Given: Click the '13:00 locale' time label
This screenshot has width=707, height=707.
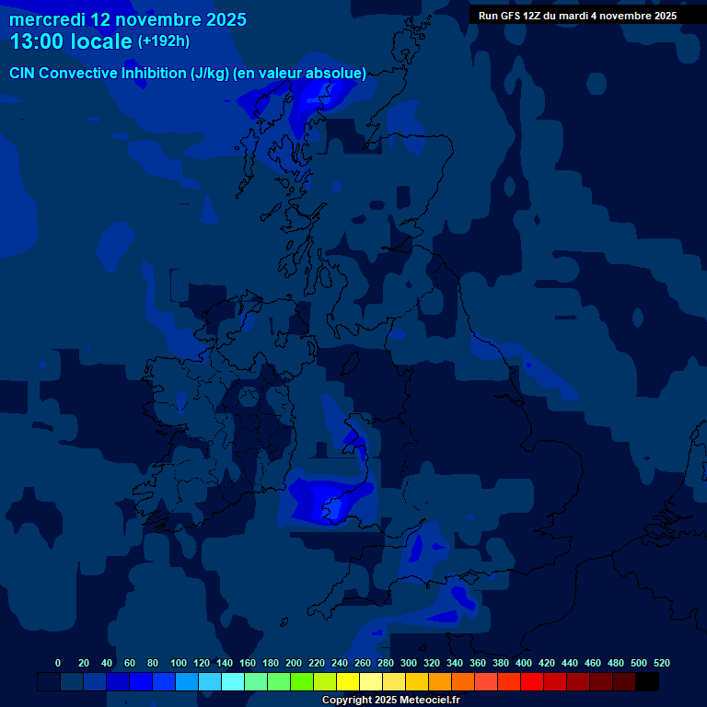Looking at the screenshot, I should 71,41.
